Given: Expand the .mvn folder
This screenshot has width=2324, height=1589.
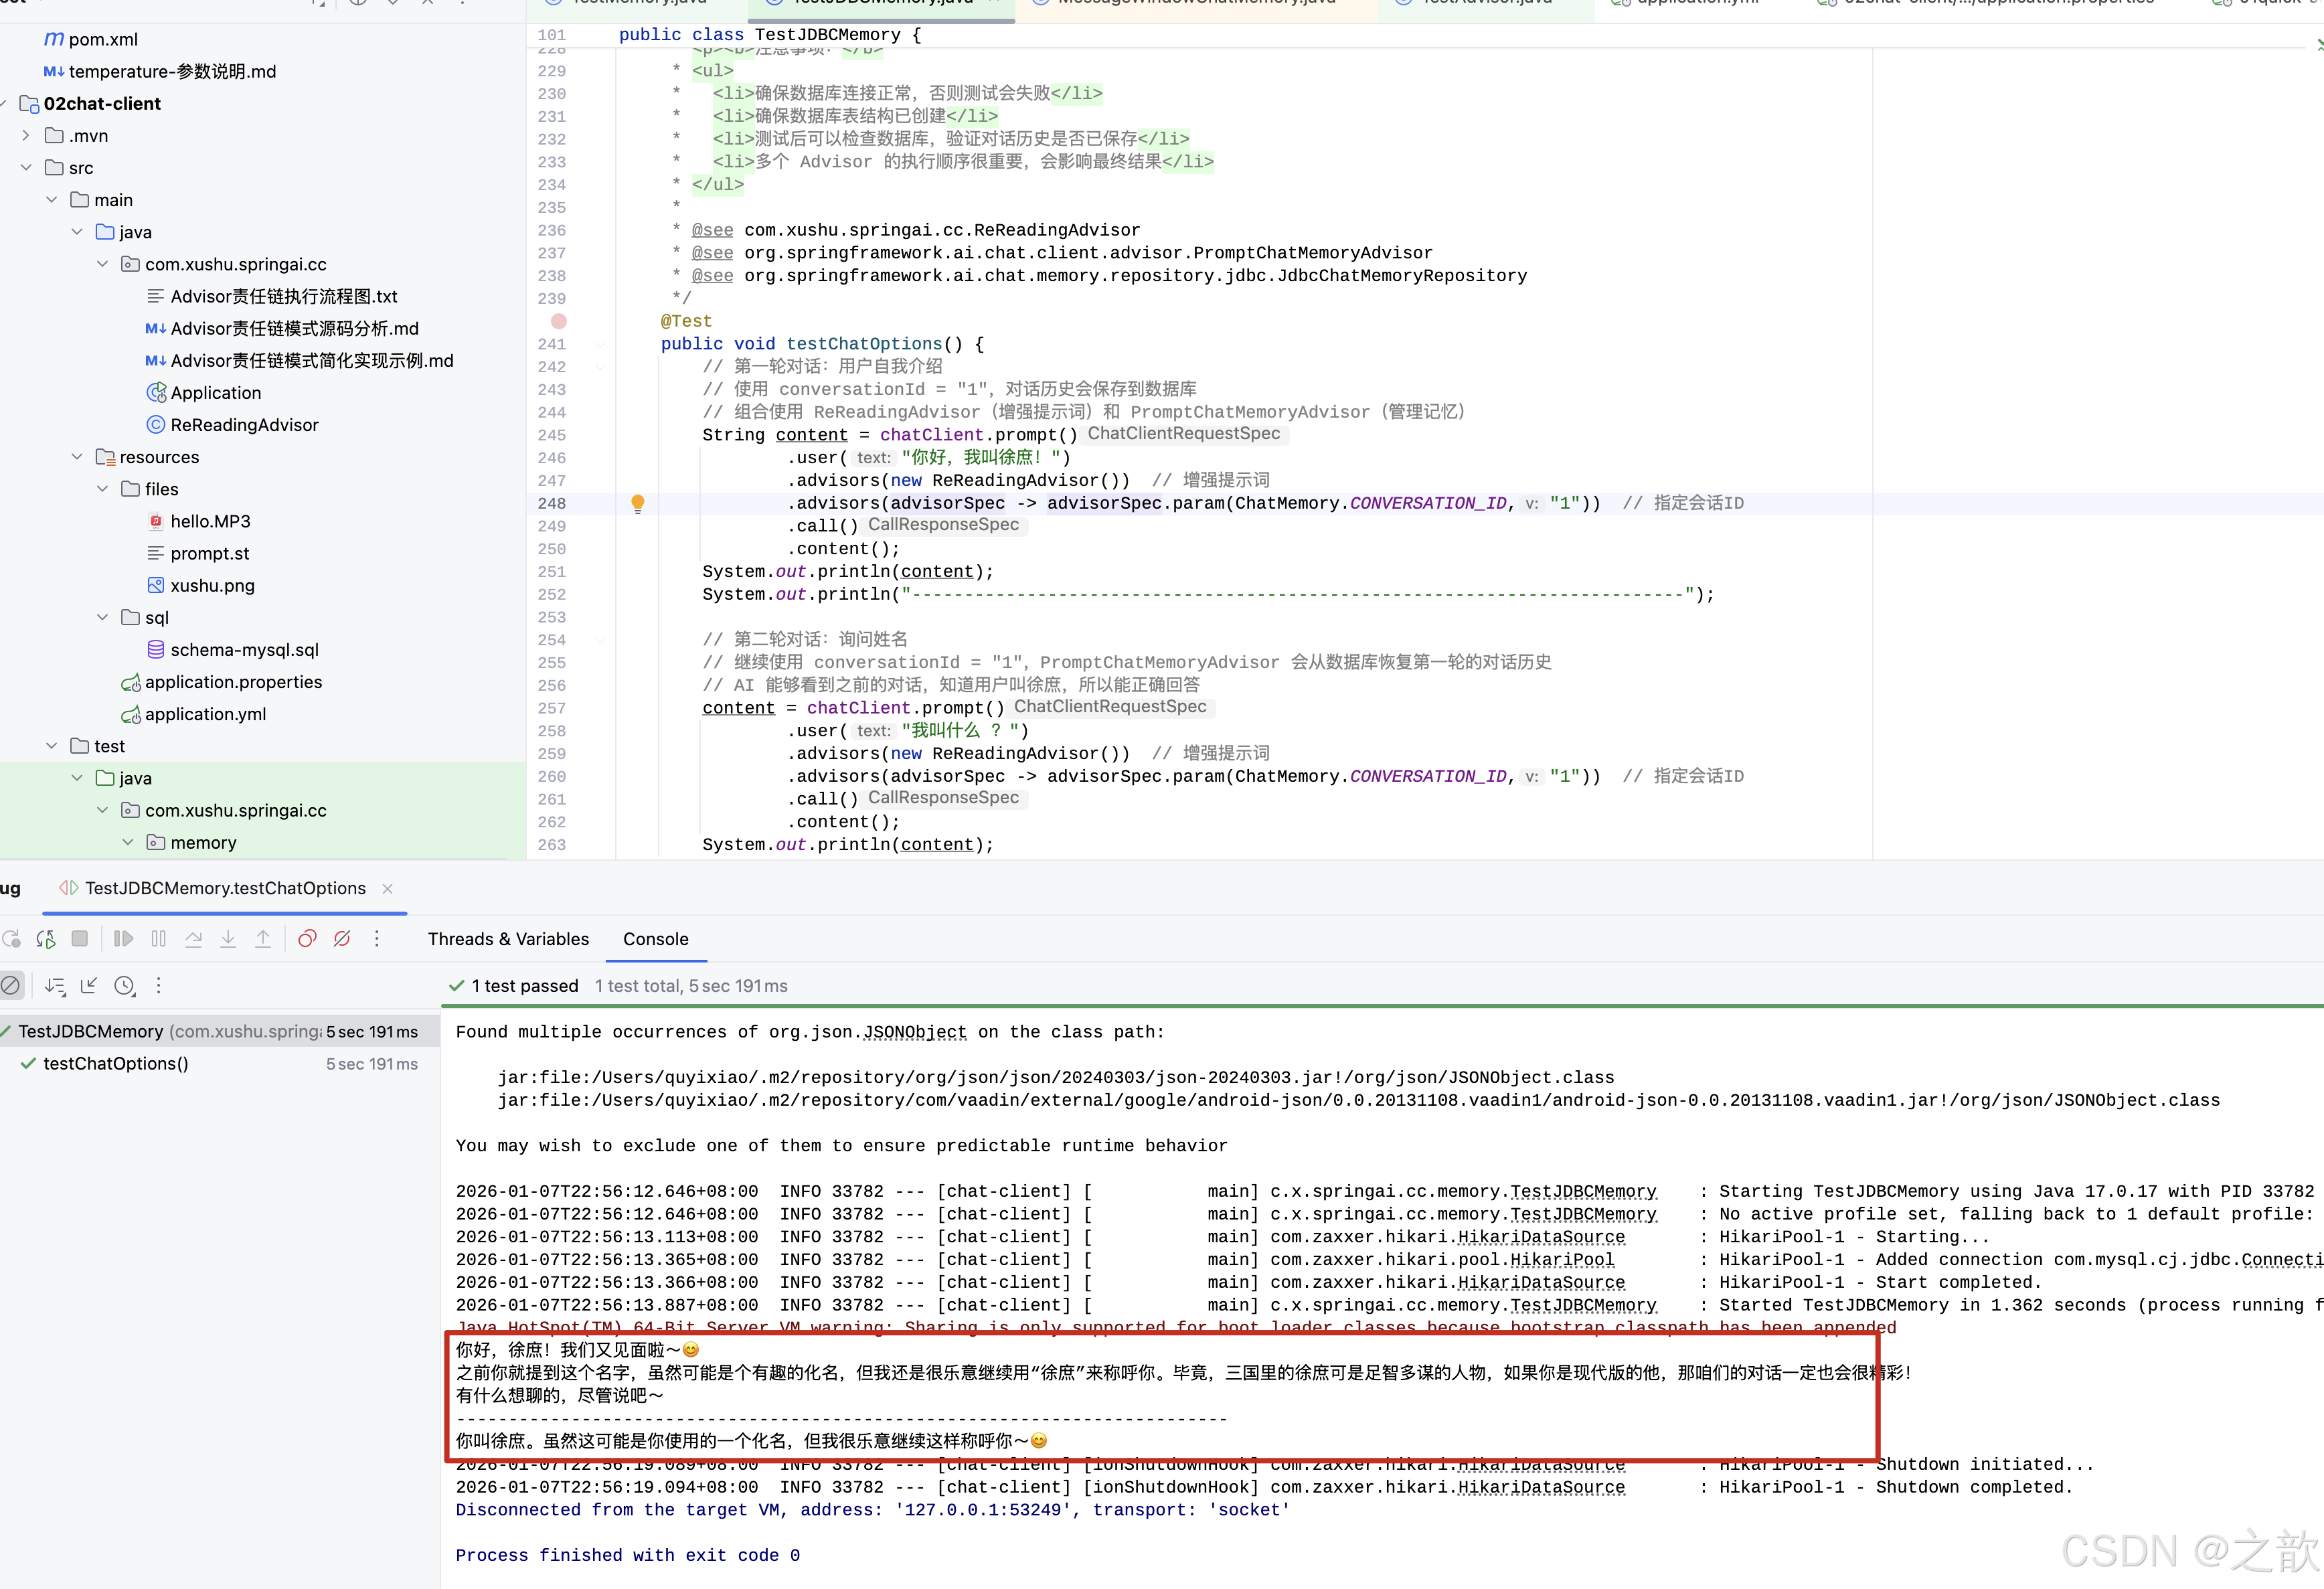Looking at the screenshot, I should point(26,136).
